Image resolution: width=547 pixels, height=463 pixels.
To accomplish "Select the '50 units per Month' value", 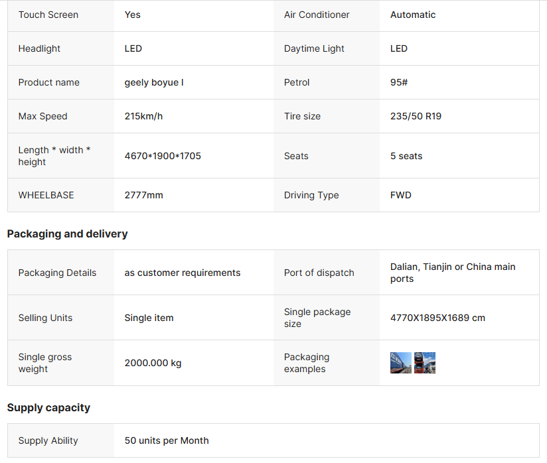I will (x=167, y=440).
